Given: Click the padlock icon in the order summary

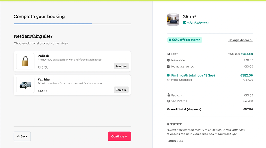Looking at the screenshot, I should (x=168, y=95).
